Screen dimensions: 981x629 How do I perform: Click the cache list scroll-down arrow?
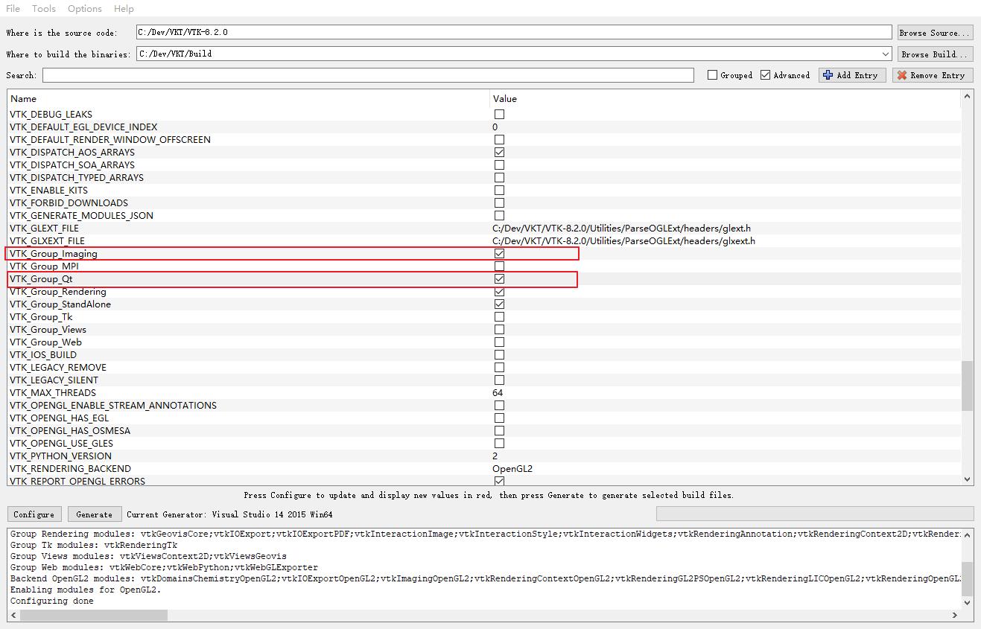pyautogui.click(x=968, y=480)
